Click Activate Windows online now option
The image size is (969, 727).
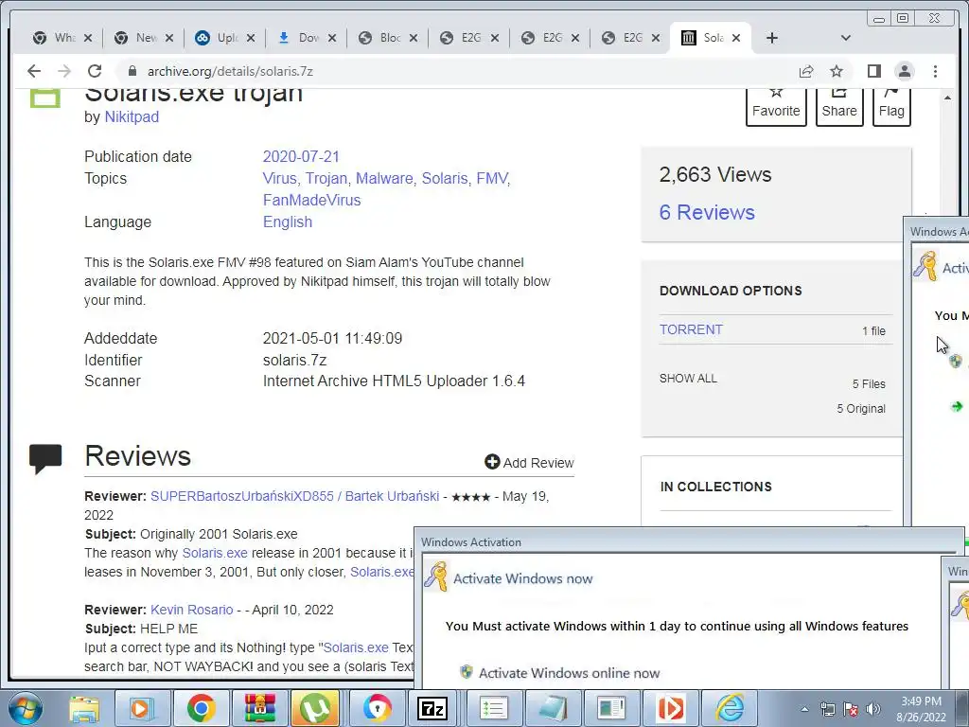tap(569, 673)
